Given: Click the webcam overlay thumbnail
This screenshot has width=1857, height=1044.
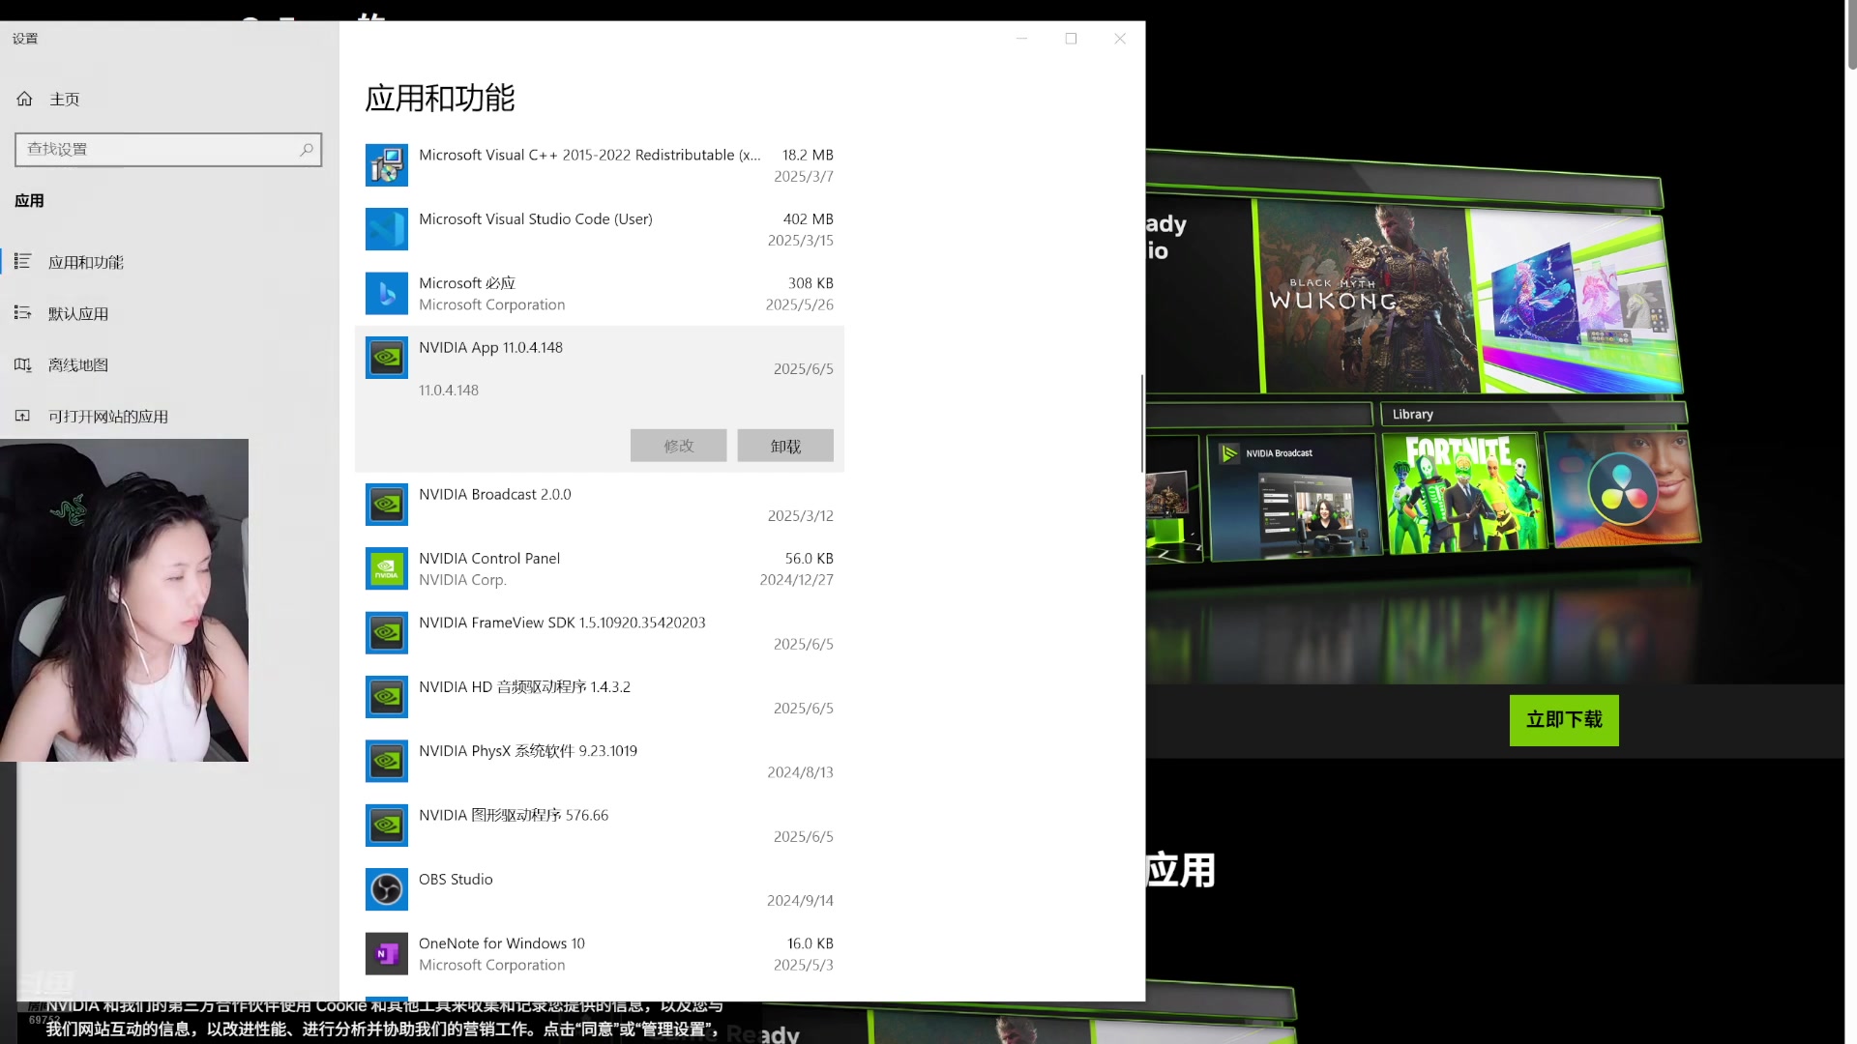Looking at the screenshot, I should coord(124,600).
